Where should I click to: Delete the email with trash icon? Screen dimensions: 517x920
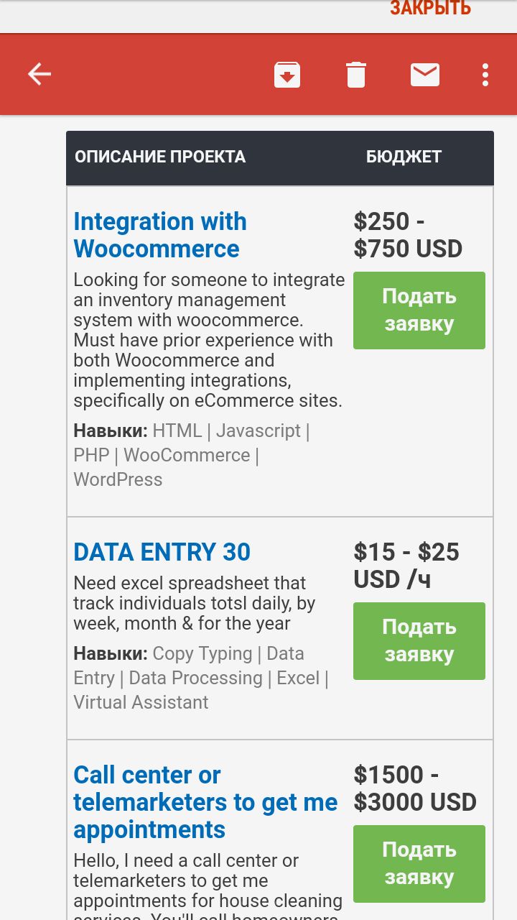click(356, 75)
